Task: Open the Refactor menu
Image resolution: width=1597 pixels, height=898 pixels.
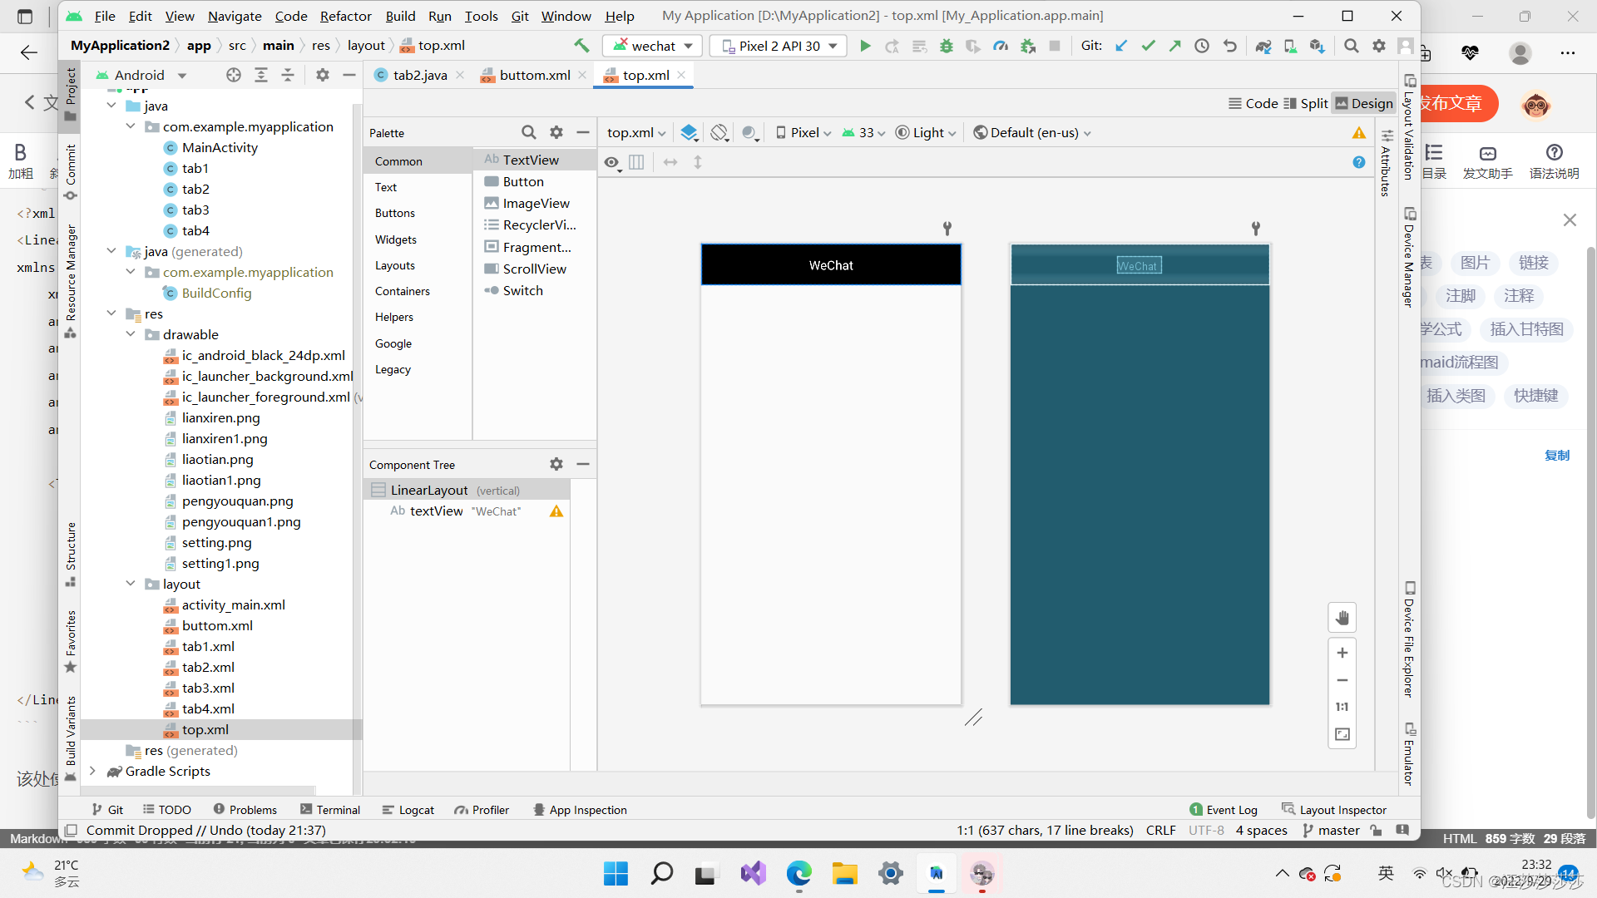Action: point(345,16)
